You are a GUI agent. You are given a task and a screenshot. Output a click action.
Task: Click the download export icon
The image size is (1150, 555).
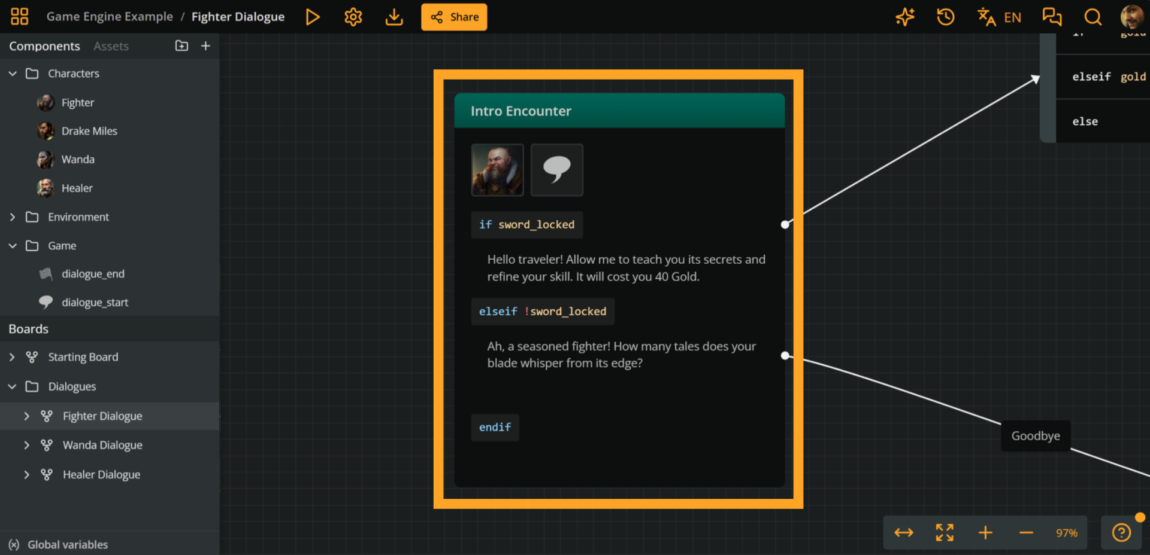tap(394, 17)
